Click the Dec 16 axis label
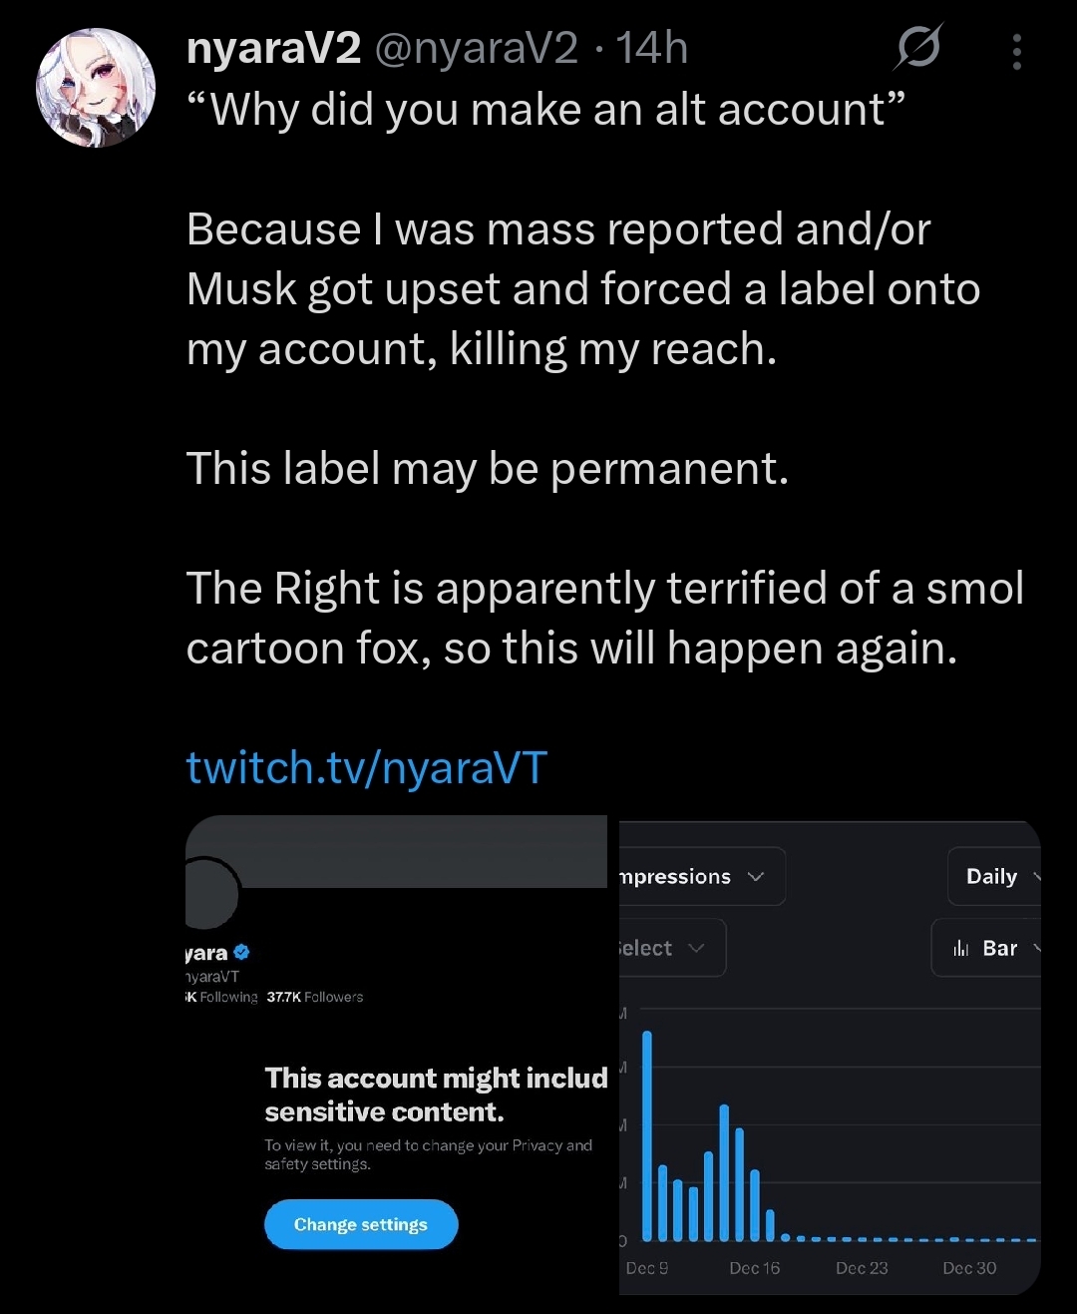 coord(755,1268)
